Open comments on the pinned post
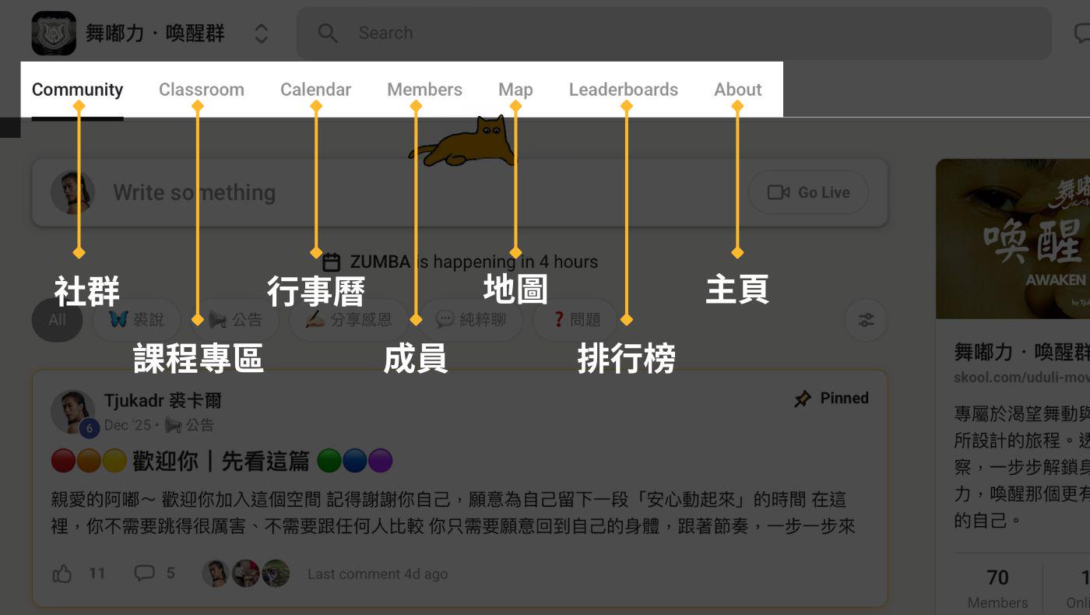 point(145,574)
